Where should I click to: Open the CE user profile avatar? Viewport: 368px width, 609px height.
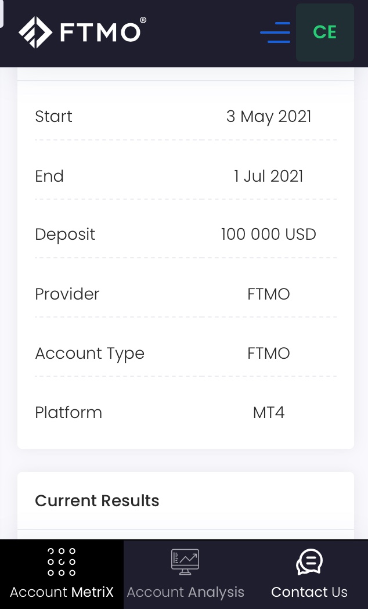325,33
